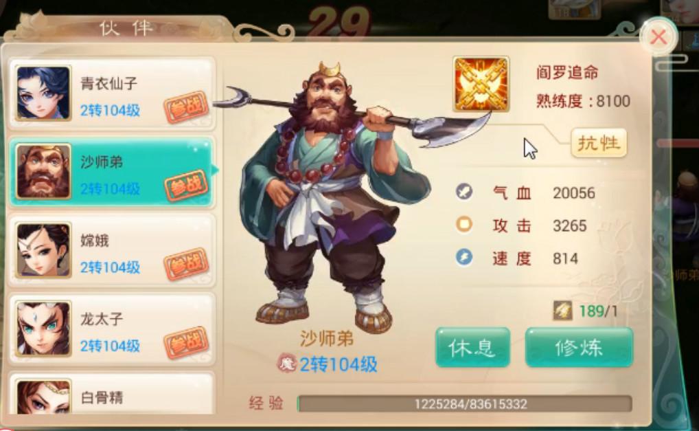Toggle the 参战 stamp on 龙太子
The image size is (699, 431).
coord(186,342)
